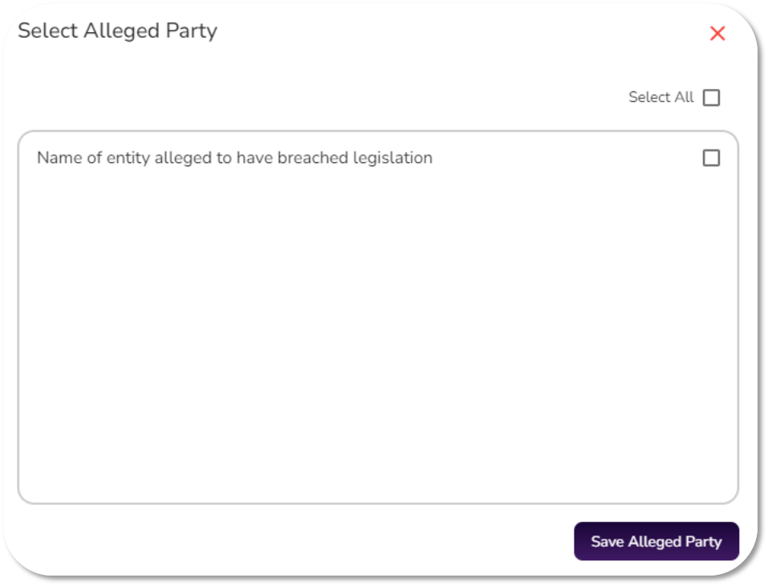Save the selected alleged party
Screen dimensions: 768x586
[656, 541]
